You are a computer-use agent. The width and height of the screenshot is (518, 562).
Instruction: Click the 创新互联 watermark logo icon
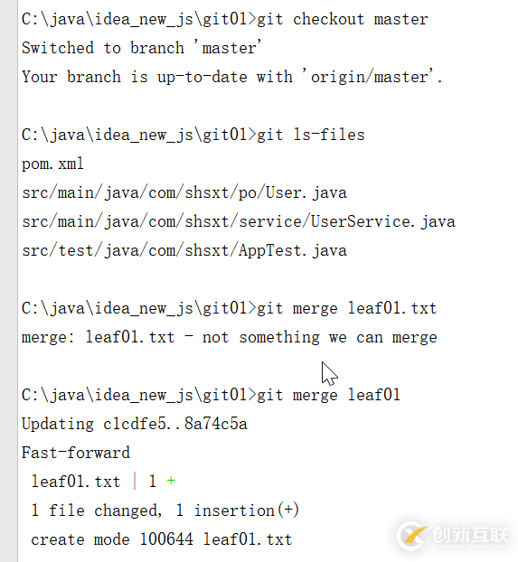click(412, 536)
